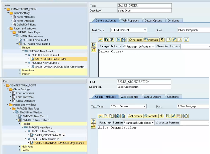Select Global Definitions node in the Sales Organisation screen
Image resolution: width=210 pixels, height=154 pixels.
(x=26, y=101)
